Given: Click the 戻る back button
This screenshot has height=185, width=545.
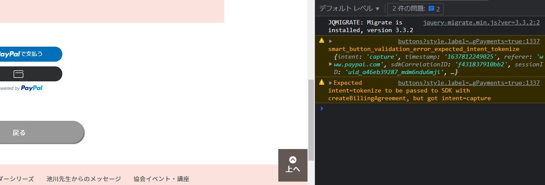Looking at the screenshot, I should [x=42, y=132].
